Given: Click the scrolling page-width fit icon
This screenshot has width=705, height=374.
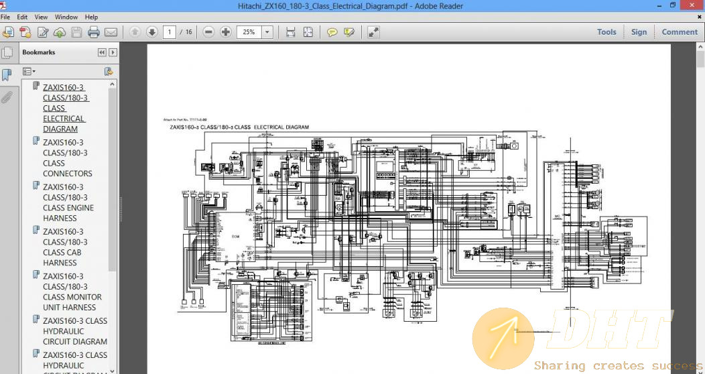Looking at the screenshot, I should [x=290, y=32].
